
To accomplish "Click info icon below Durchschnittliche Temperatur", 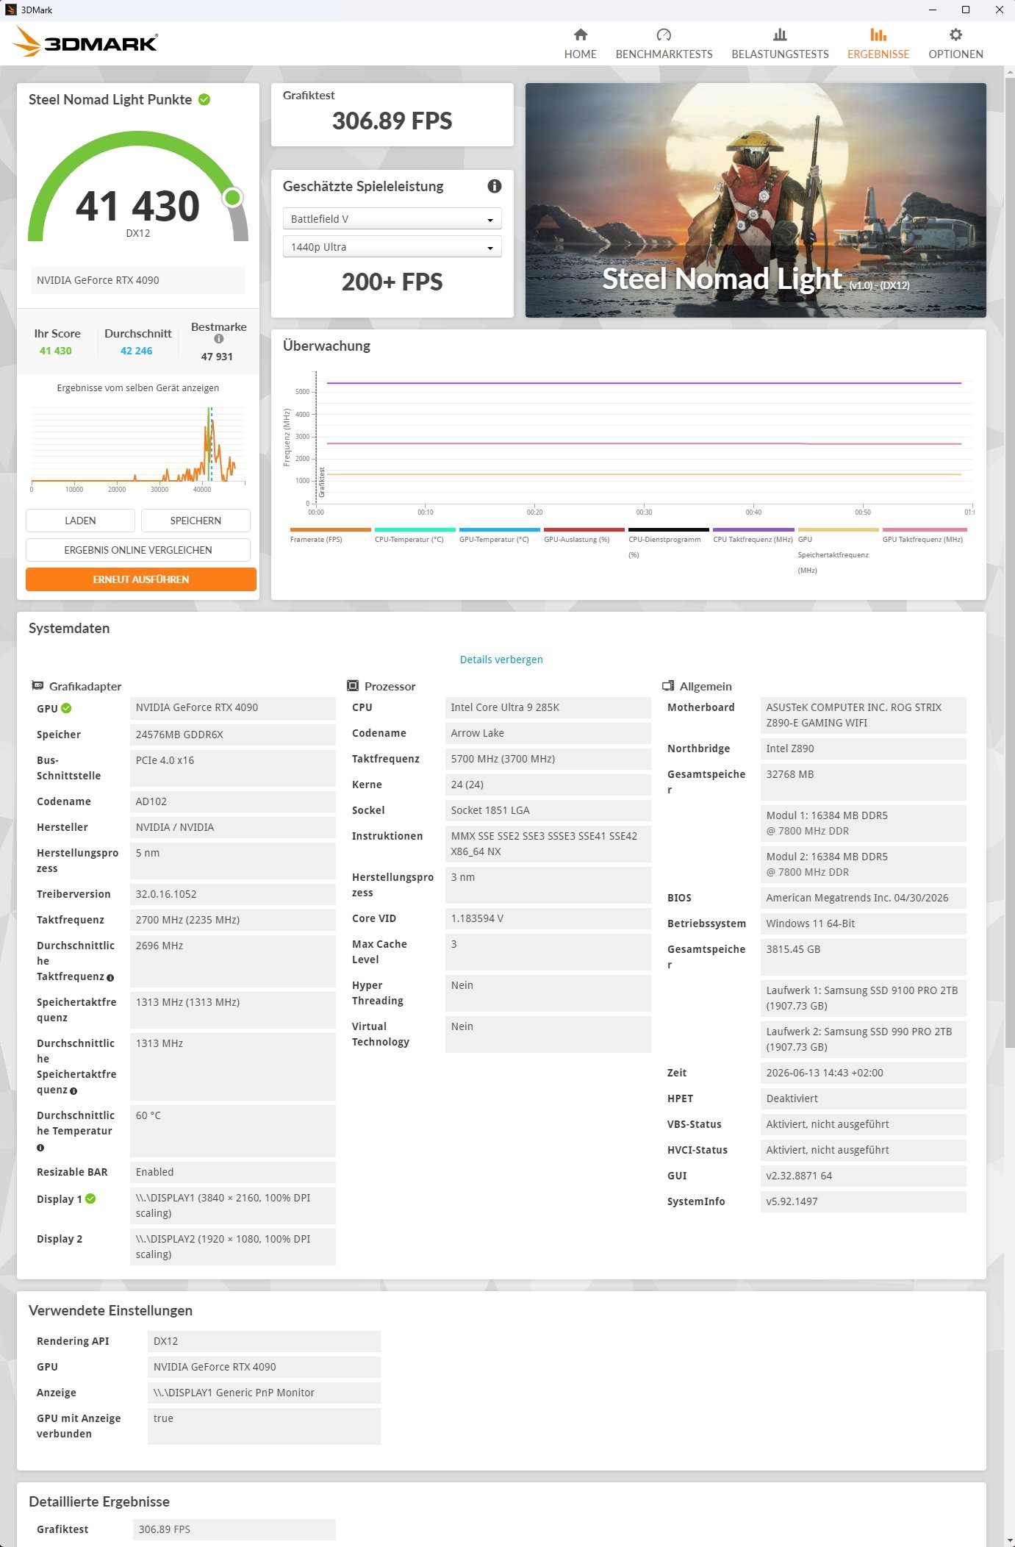I will (40, 1148).
